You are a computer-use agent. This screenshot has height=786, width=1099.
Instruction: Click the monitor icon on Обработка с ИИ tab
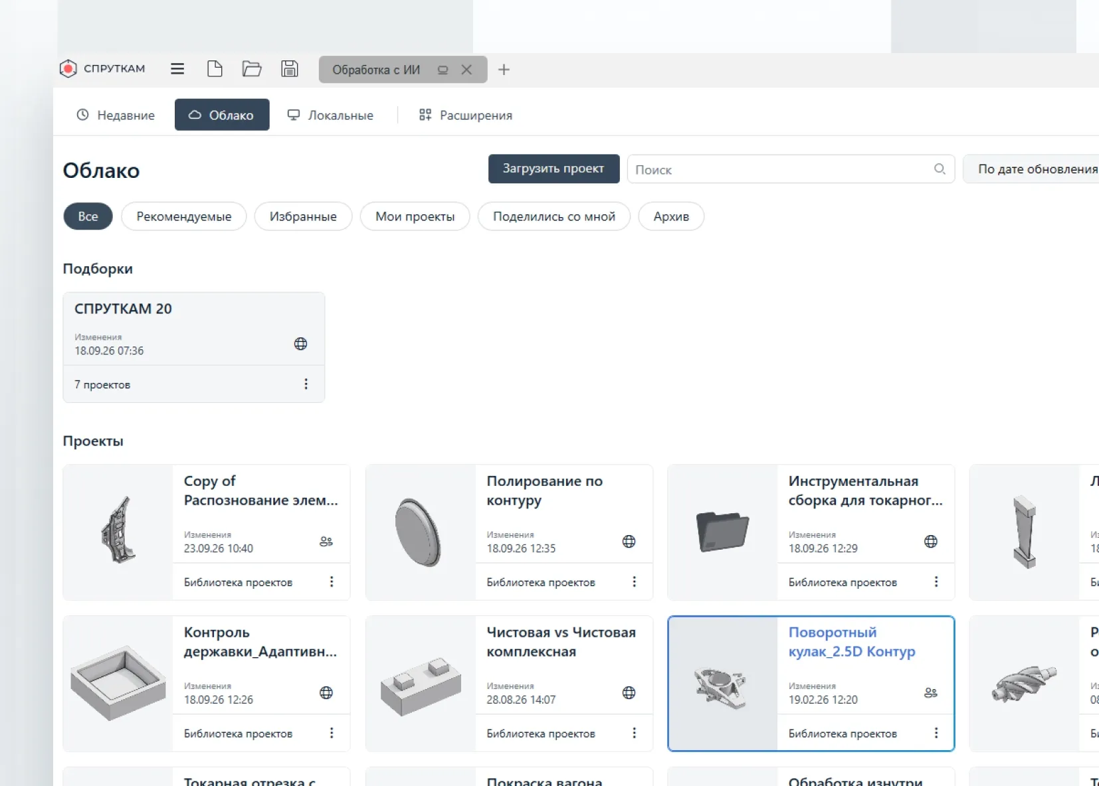coord(443,70)
